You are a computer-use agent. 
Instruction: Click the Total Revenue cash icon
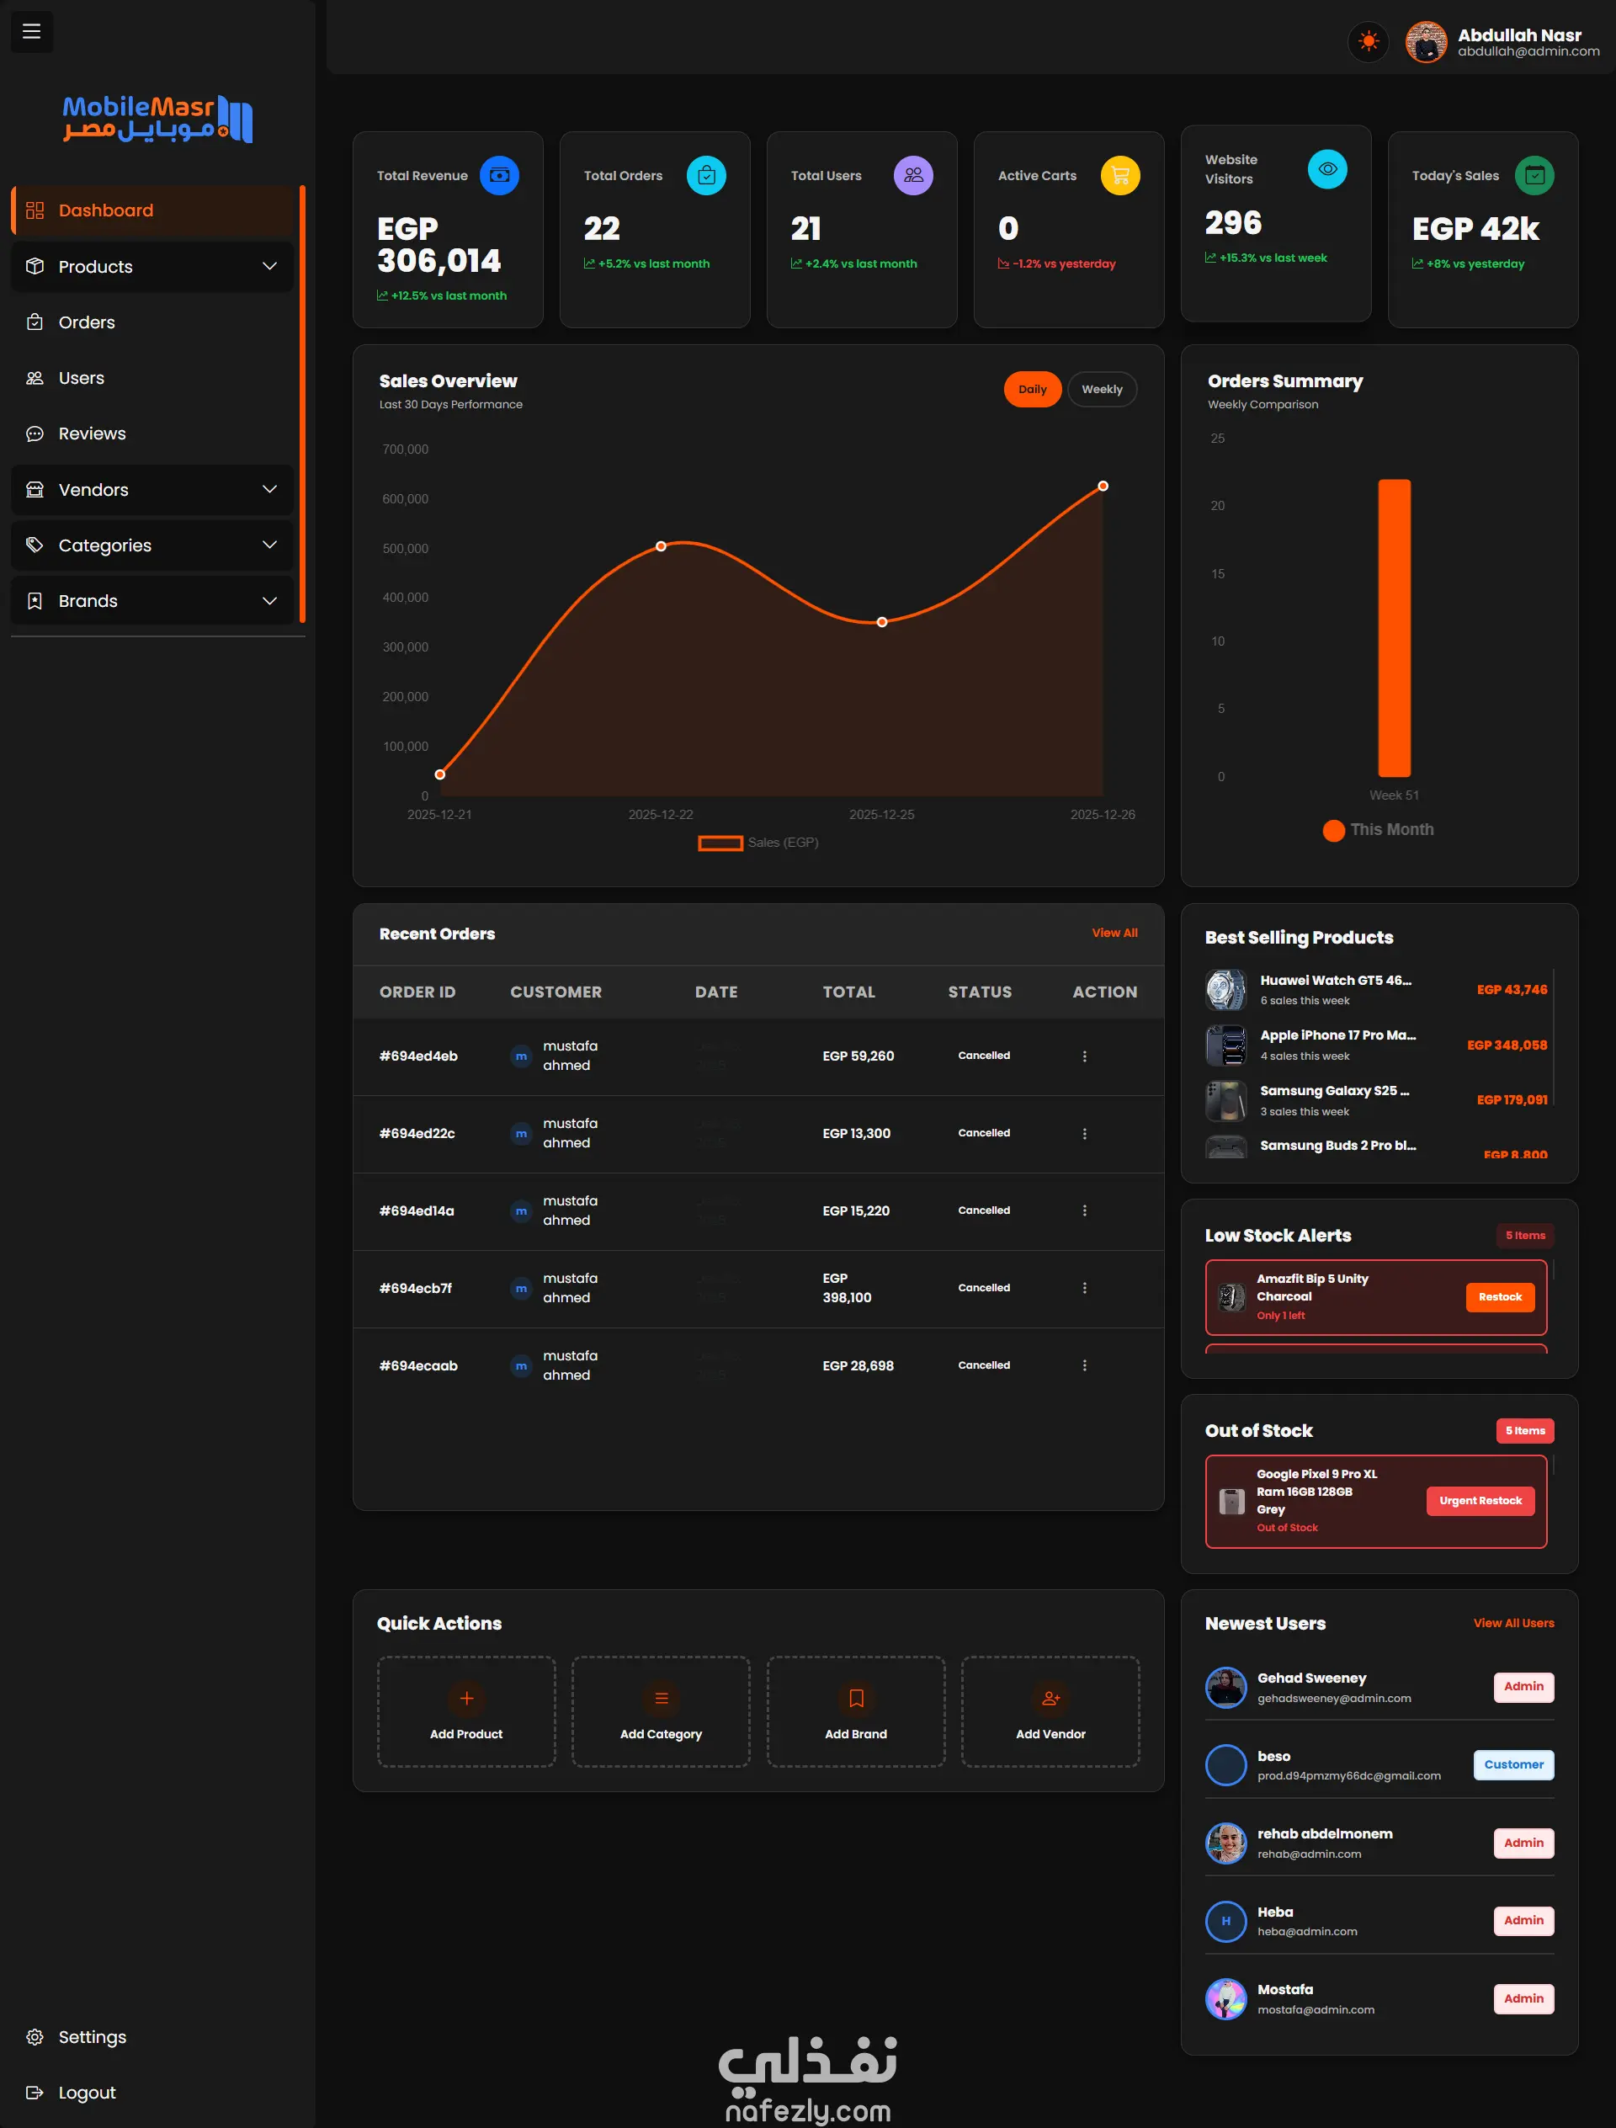click(x=499, y=175)
